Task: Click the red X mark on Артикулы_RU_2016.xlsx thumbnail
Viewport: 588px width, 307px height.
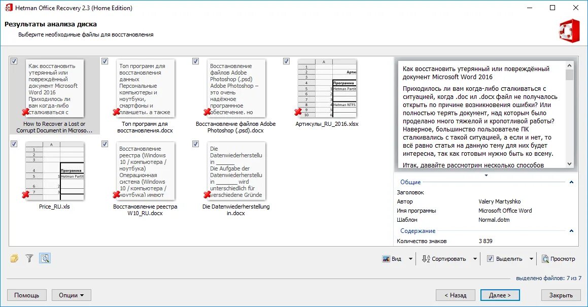Action: [x=298, y=112]
